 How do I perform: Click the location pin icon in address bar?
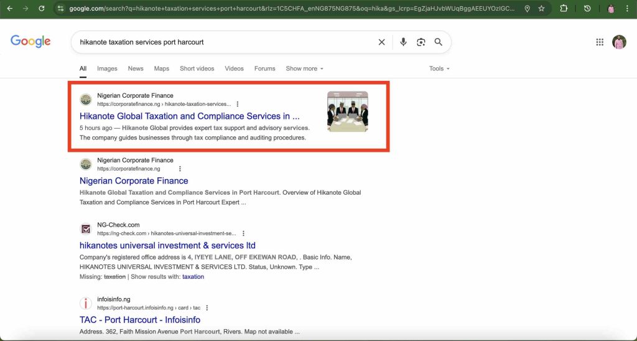527,9
